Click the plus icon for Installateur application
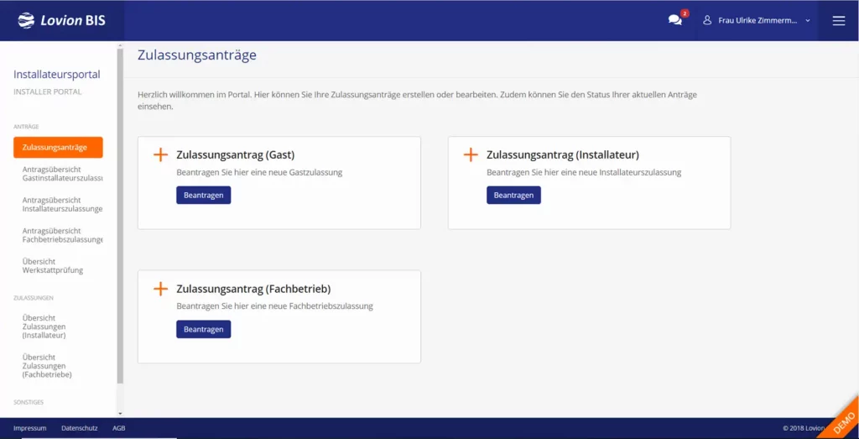This screenshot has height=439, width=859. 471,155
